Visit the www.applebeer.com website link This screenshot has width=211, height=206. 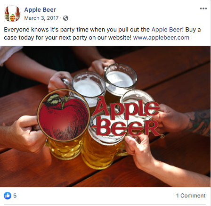click(x=161, y=38)
